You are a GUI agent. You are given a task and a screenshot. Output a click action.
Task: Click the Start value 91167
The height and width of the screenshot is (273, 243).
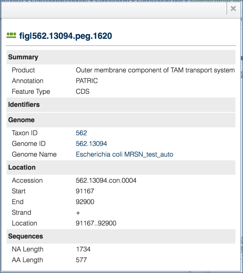85,191
